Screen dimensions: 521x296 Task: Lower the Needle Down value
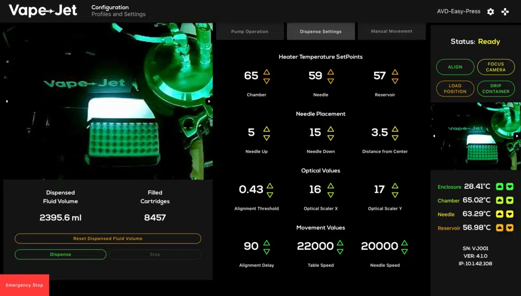click(x=331, y=138)
